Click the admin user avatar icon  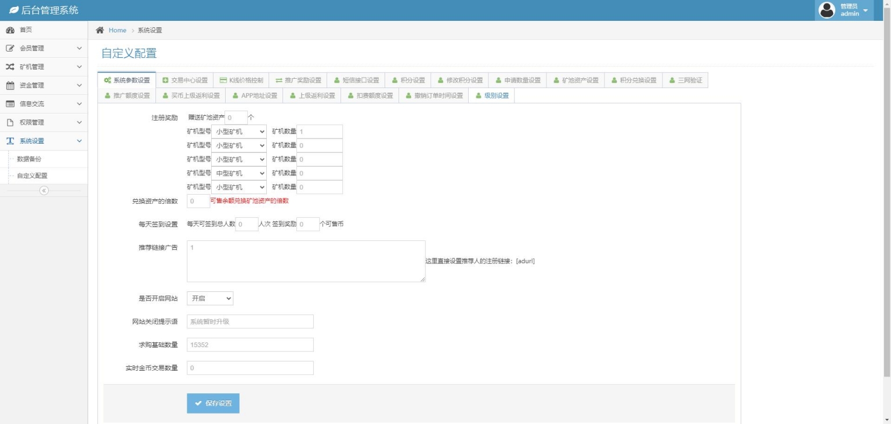click(x=826, y=10)
